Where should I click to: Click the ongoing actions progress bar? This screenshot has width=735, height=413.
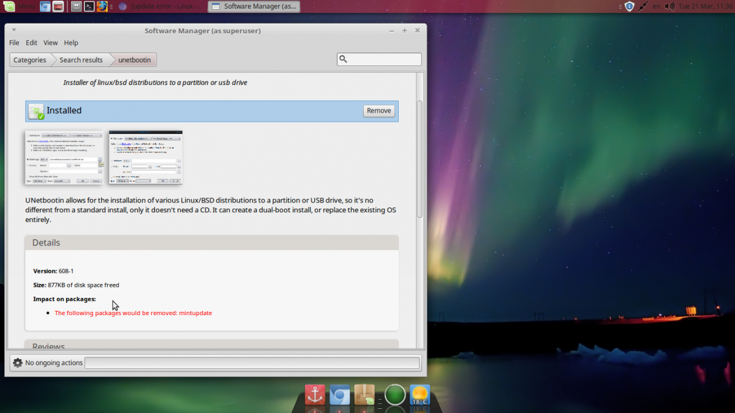coord(252,363)
